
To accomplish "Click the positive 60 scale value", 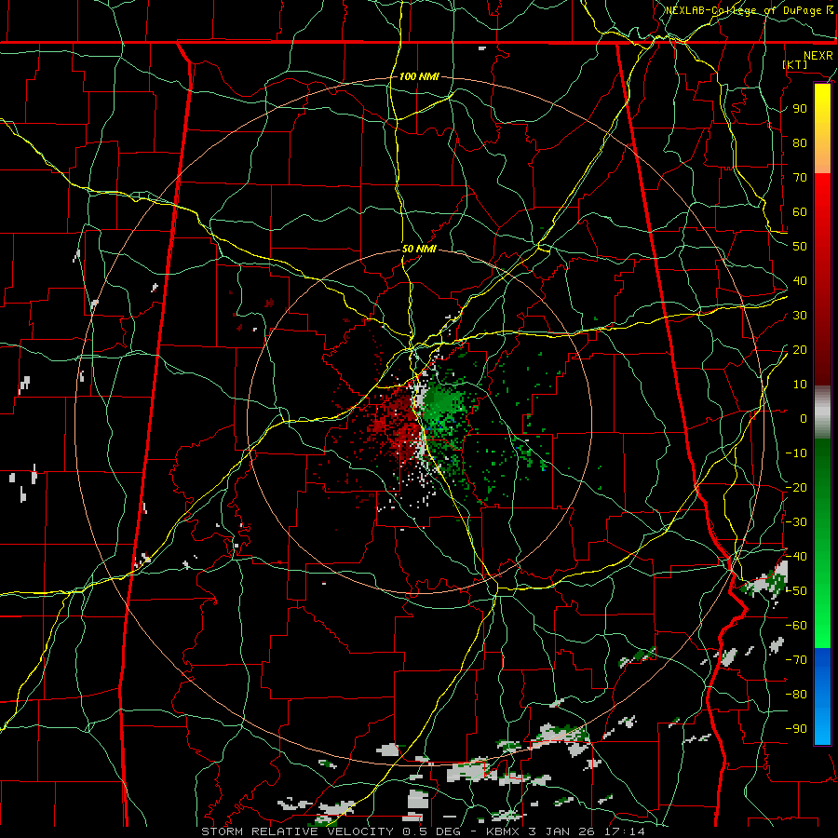I will coord(800,211).
